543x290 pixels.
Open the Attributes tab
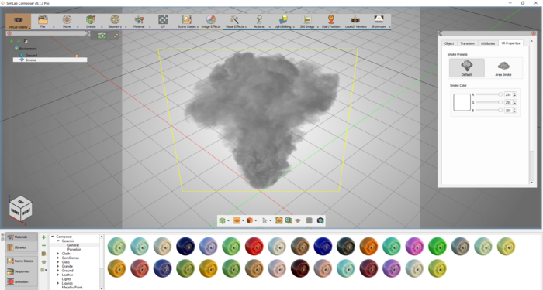pyautogui.click(x=488, y=43)
